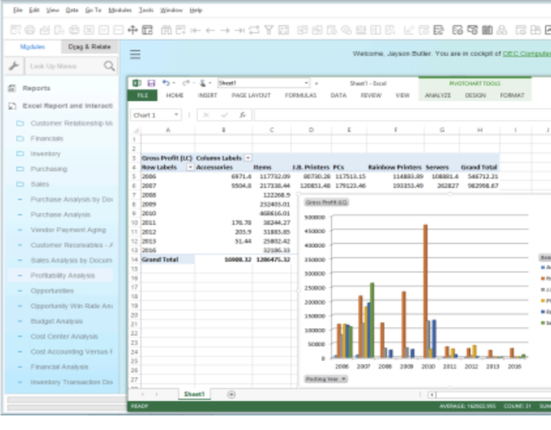Screen dimensions: 551x430
Task: Open the FORMULAS ribbon tab
Action: 300,95
